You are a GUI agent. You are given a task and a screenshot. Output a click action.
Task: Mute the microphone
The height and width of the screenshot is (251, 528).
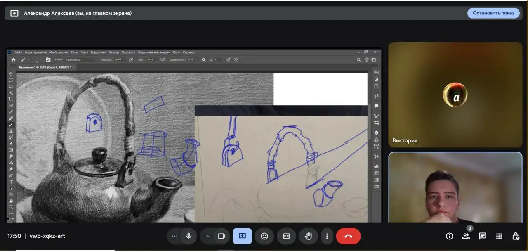(189, 236)
